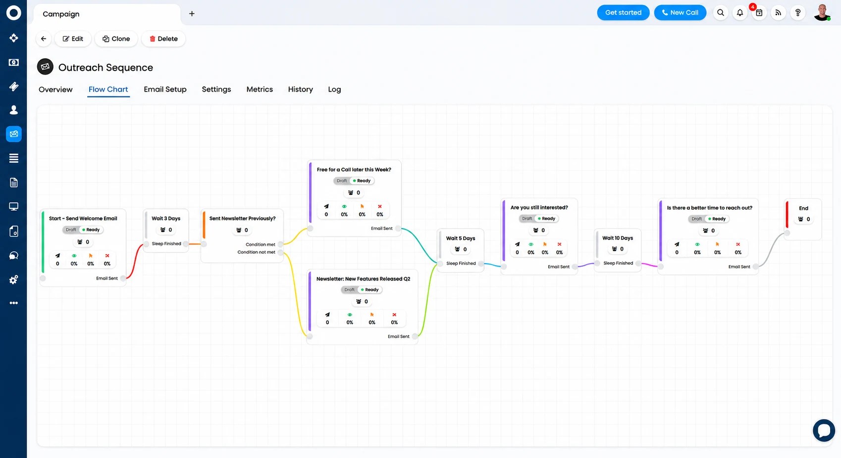Open new tab with plus icon

coord(192,14)
